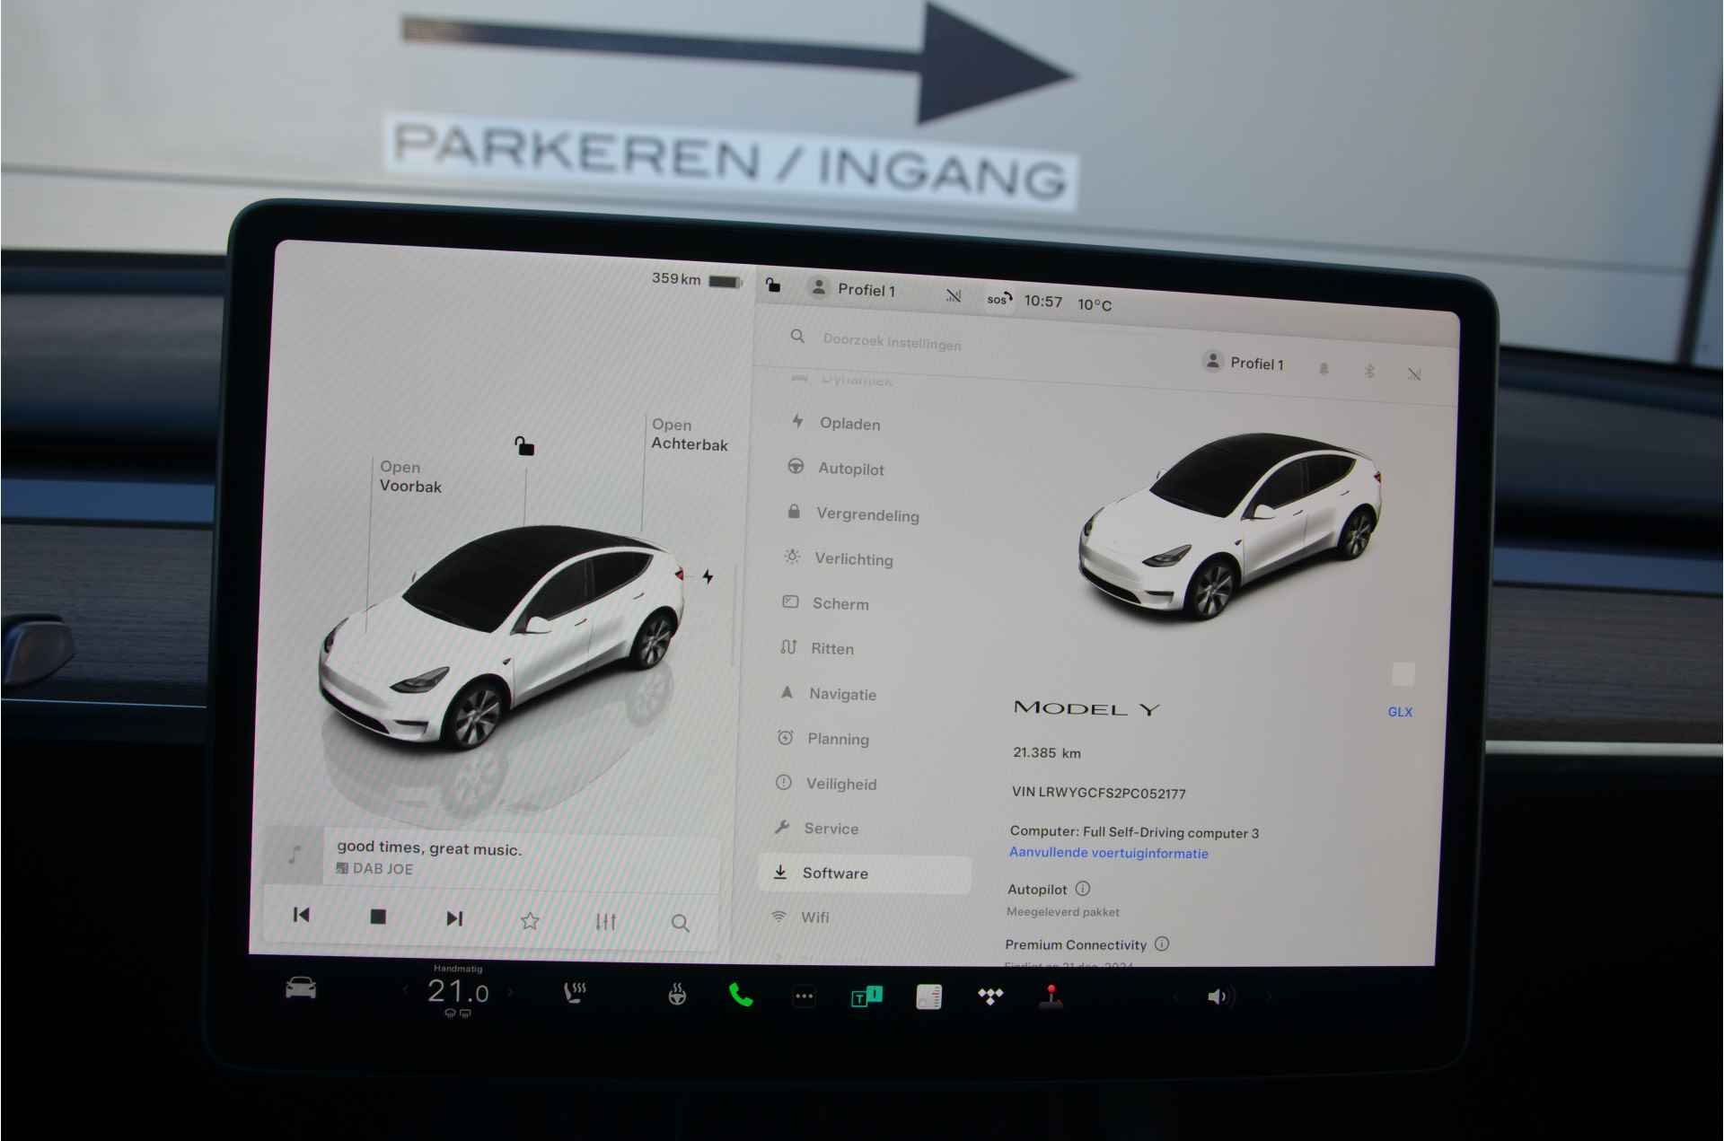Tap the 21.385 km odometer reading
1724x1141 pixels.
tap(1047, 752)
